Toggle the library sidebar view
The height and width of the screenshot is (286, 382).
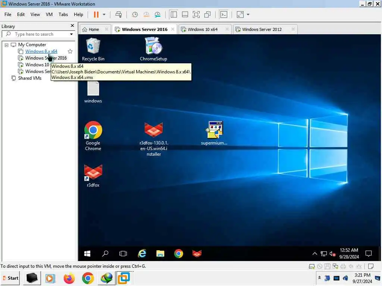coord(174,15)
